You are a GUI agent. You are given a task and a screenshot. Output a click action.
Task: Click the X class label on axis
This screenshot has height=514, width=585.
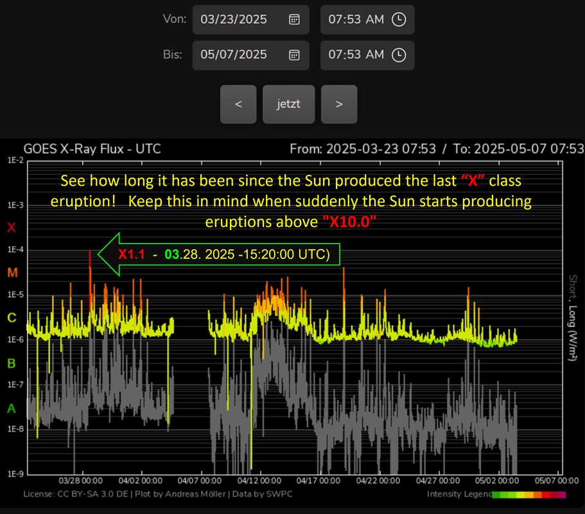pos(12,227)
